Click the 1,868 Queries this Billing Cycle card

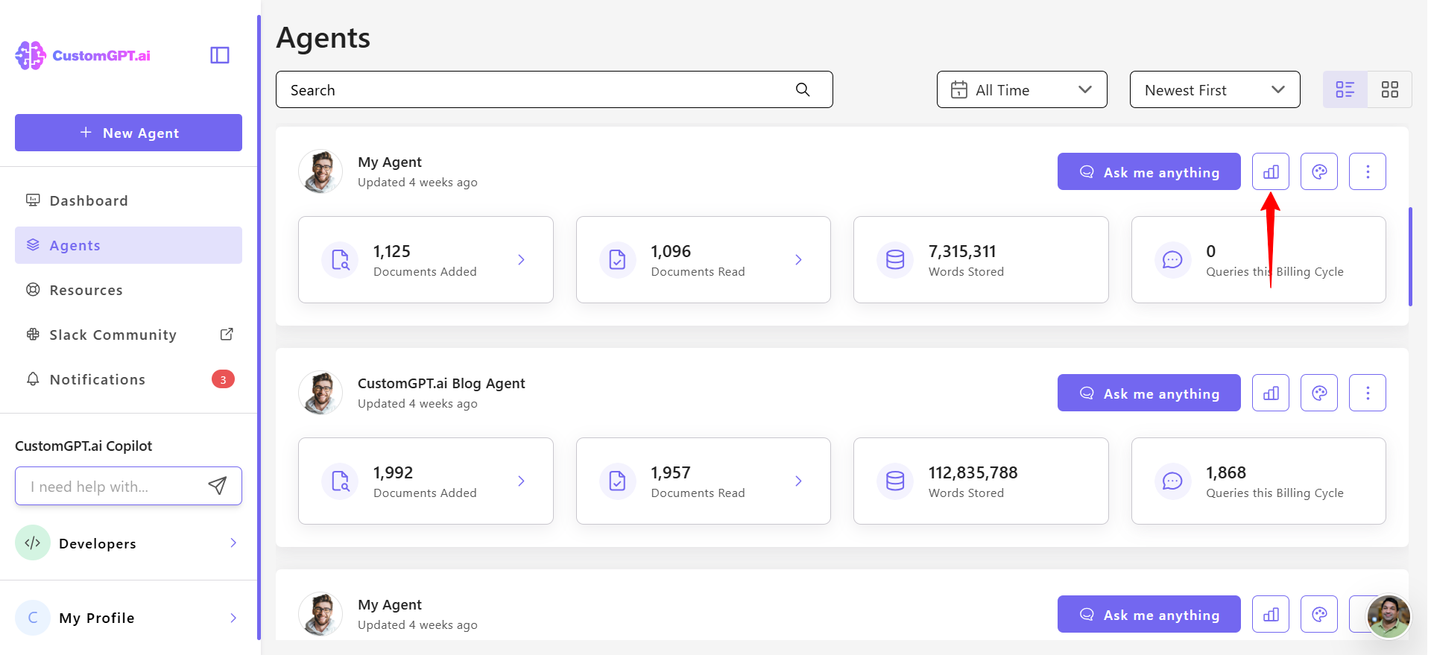coord(1259,481)
